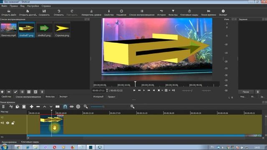The height and width of the screenshot is (150, 267).
Task: Toggle player volume control
Action: 174,90
